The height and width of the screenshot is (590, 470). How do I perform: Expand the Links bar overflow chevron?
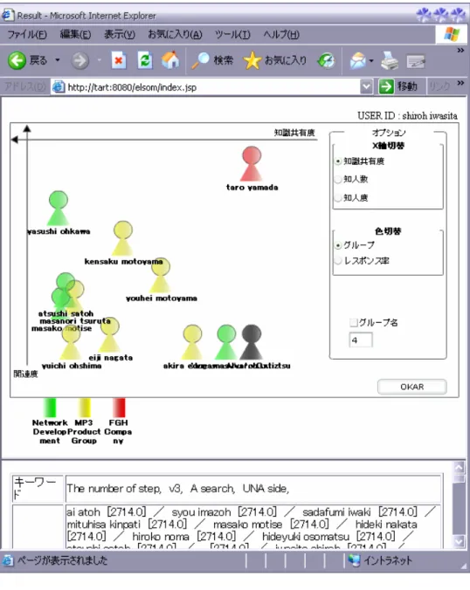pos(460,83)
